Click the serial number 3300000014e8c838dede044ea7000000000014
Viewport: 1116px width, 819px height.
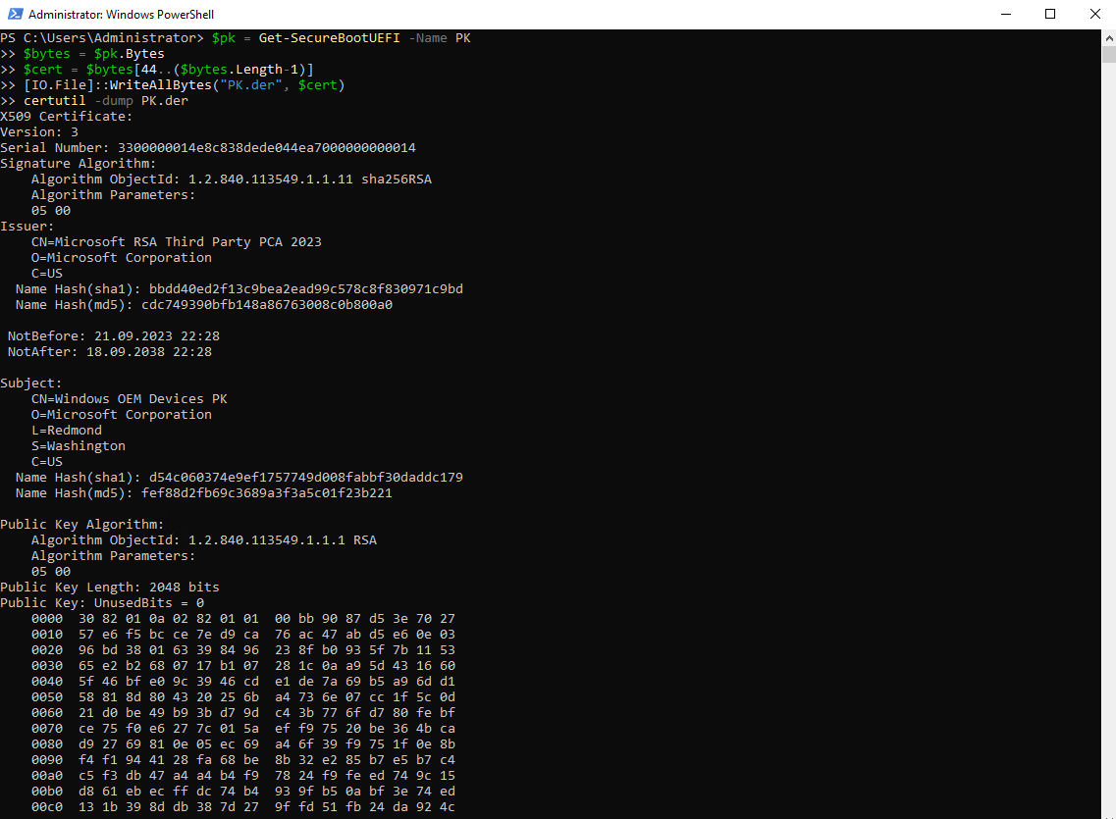click(267, 147)
